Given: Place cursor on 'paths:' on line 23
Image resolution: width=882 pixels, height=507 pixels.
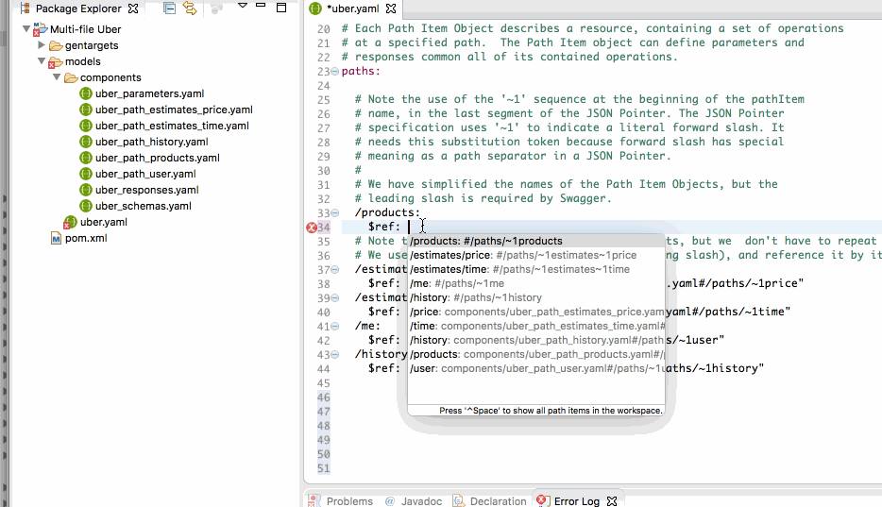Looking at the screenshot, I should (361, 72).
